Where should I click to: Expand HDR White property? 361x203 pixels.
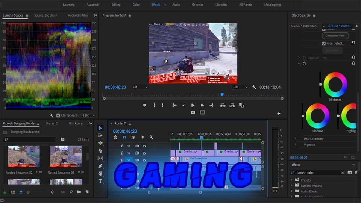pos(299,58)
